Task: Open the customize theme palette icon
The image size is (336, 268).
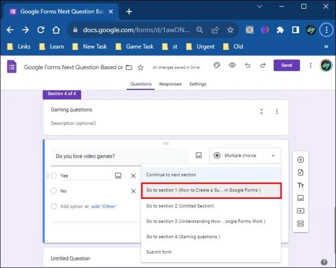Action: coord(217,65)
